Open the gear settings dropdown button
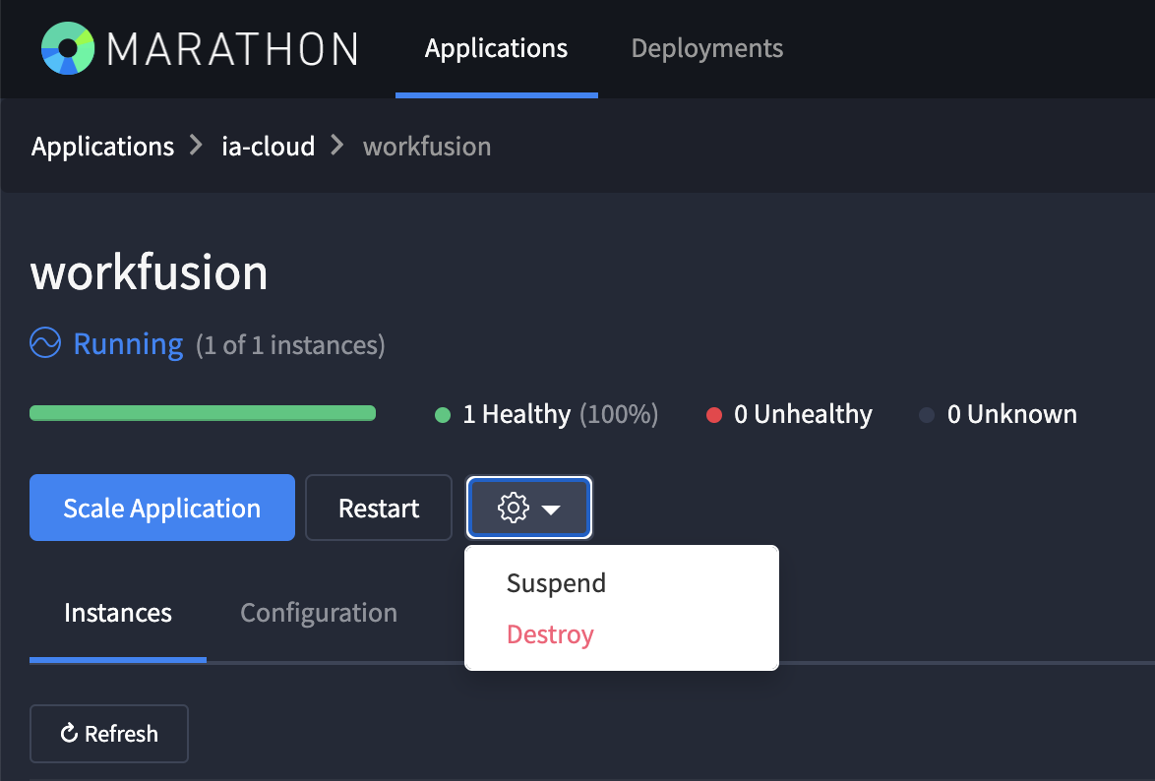Image resolution: width=1155 pixels, height=781 pixels. pyautogui.click(x=529, y=508)
